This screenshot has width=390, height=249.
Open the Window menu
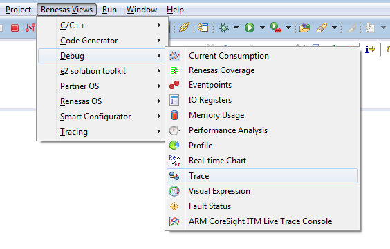[142, 10]
